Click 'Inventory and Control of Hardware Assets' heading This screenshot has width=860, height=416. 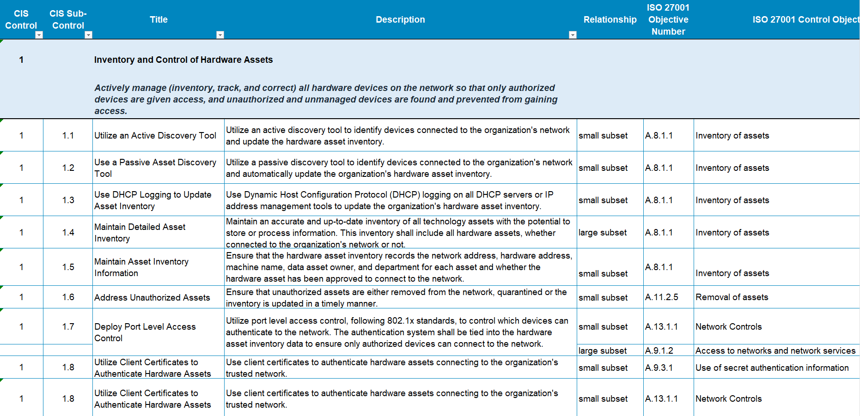183,60
